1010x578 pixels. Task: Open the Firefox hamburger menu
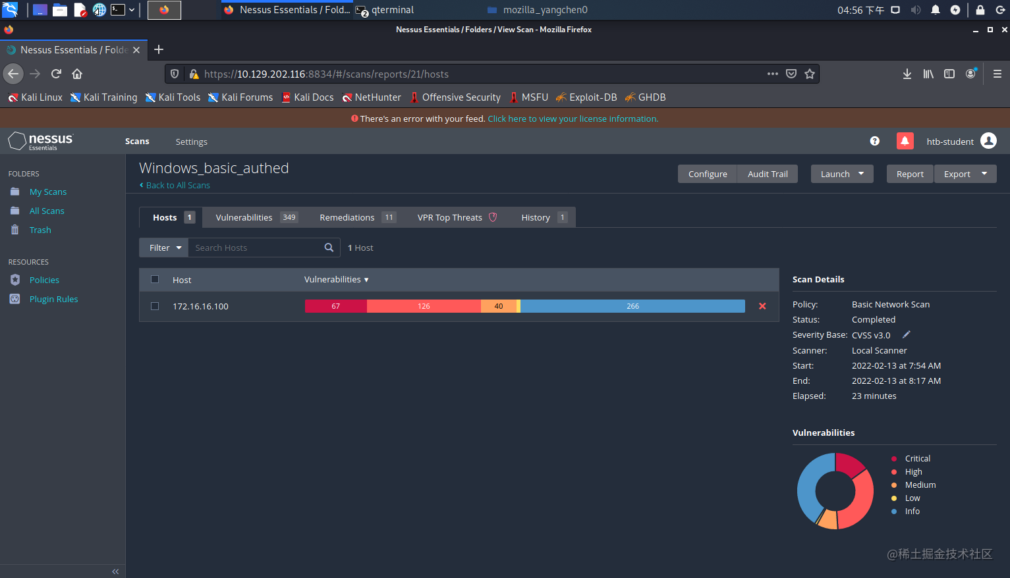tap(997, 74)
